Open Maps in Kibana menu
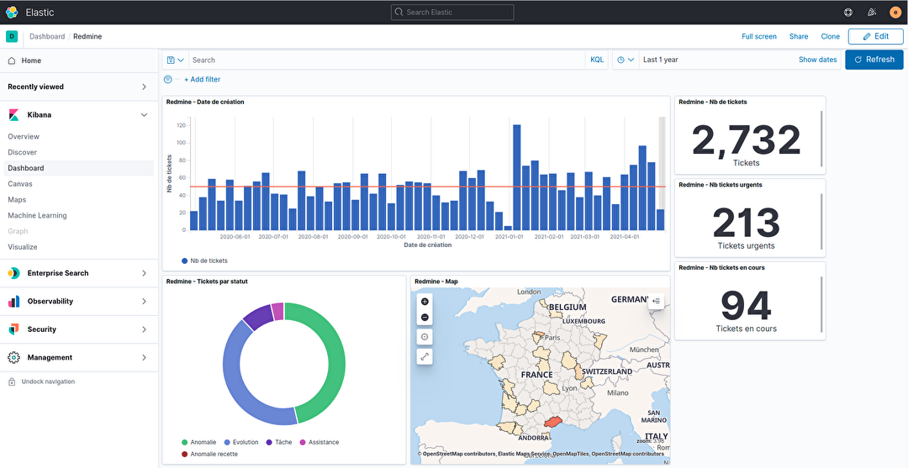The image size is (908, 468). coord(18,200)
